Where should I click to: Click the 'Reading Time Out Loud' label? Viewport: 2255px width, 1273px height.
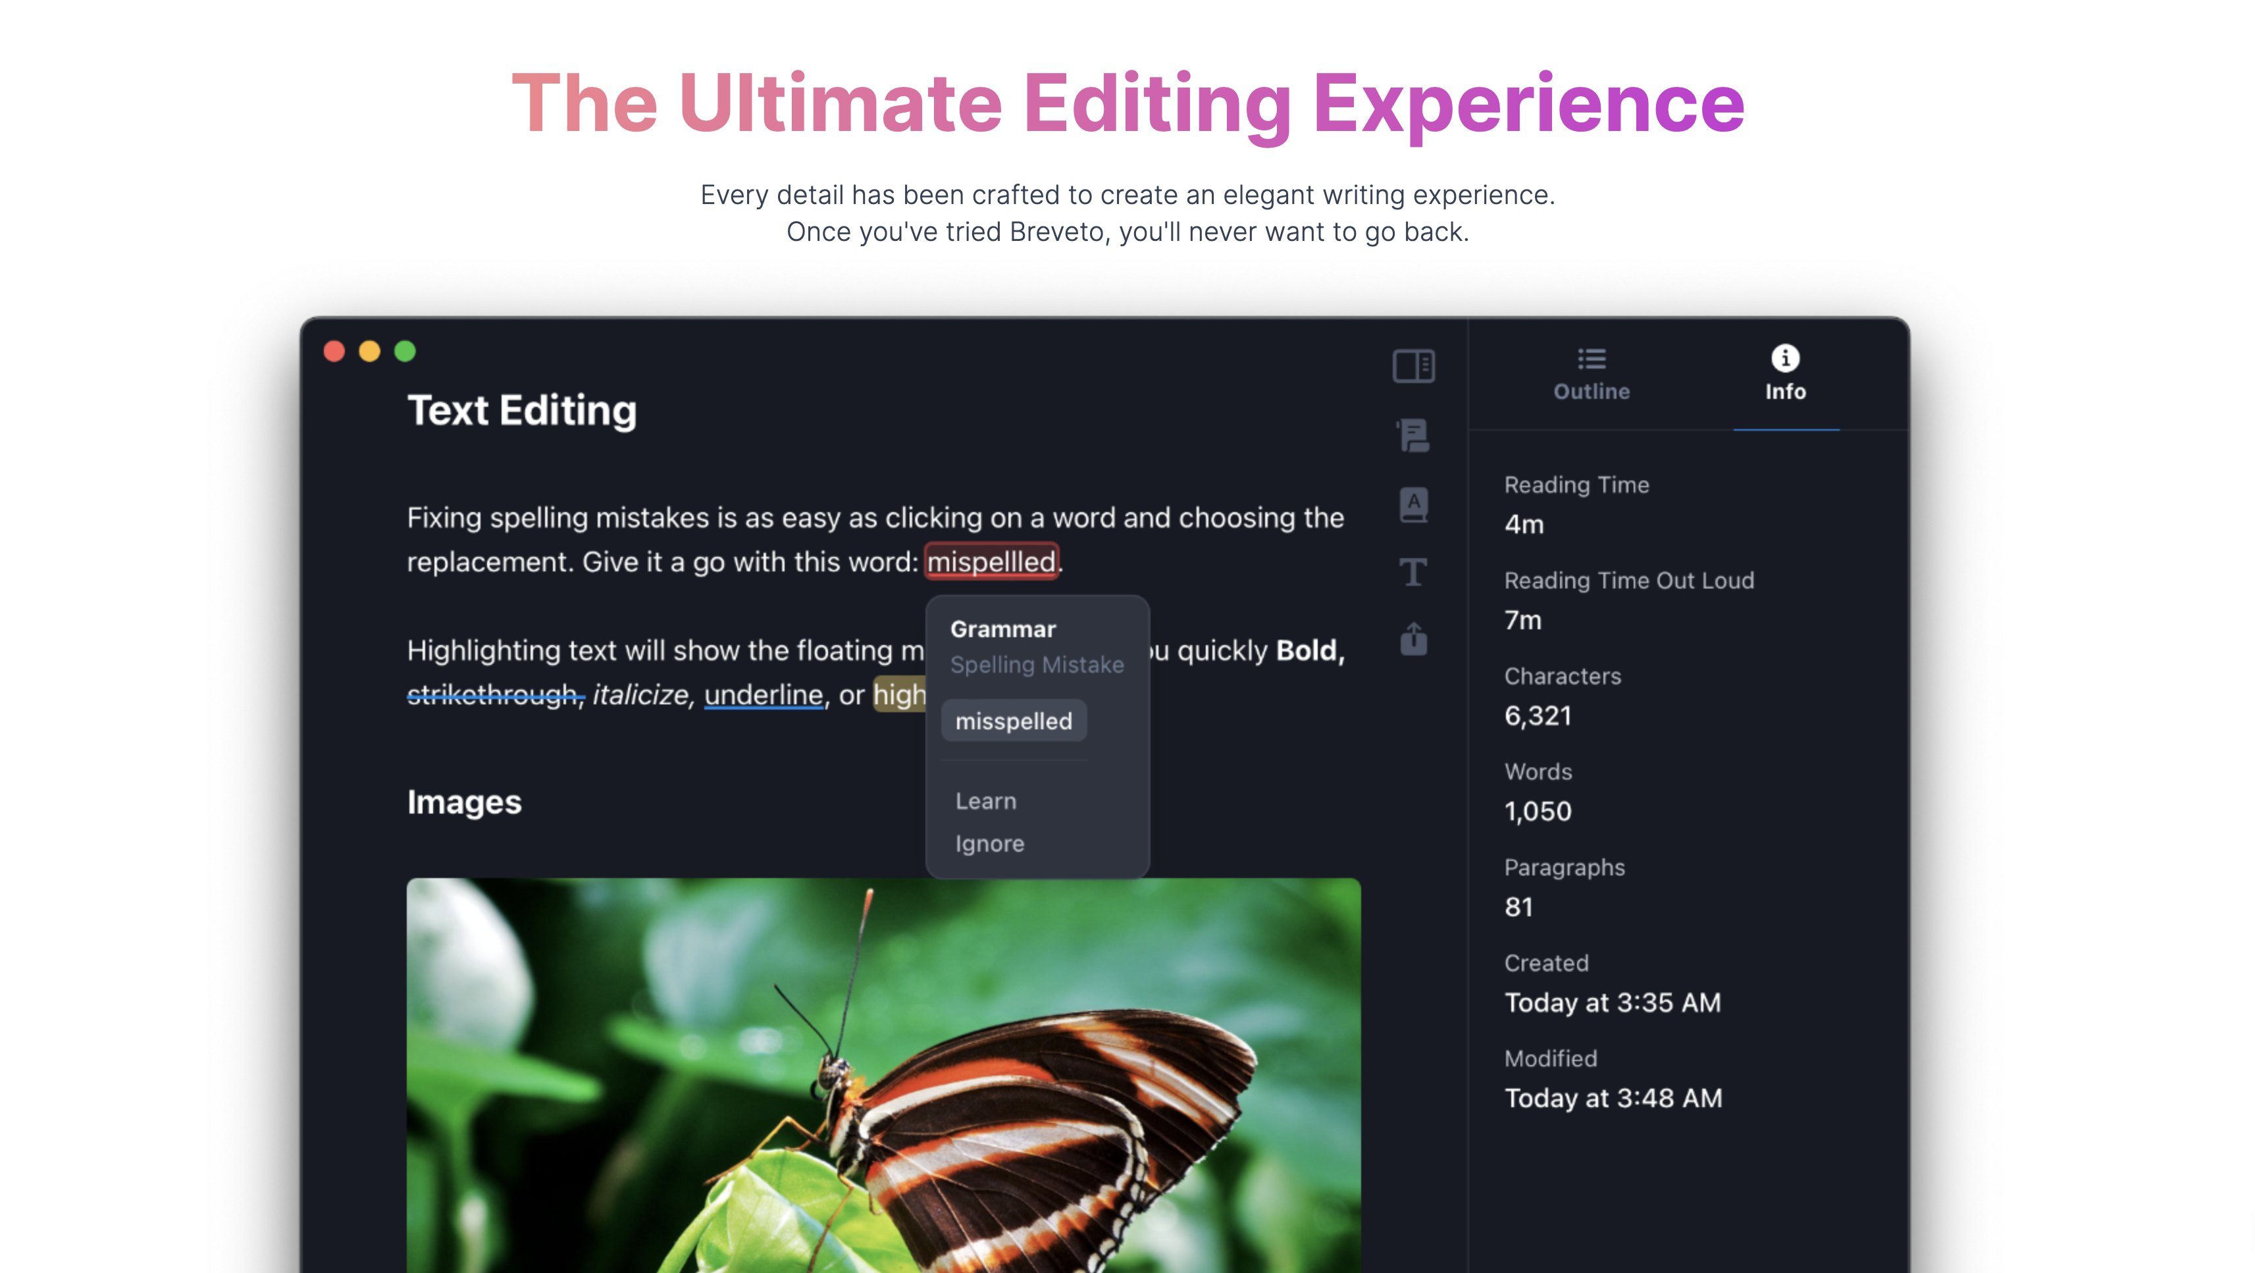(x=1629, y=580)
